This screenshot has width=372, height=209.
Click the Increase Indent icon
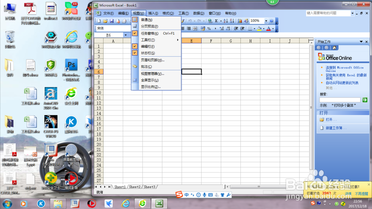(x=242, y=29)
